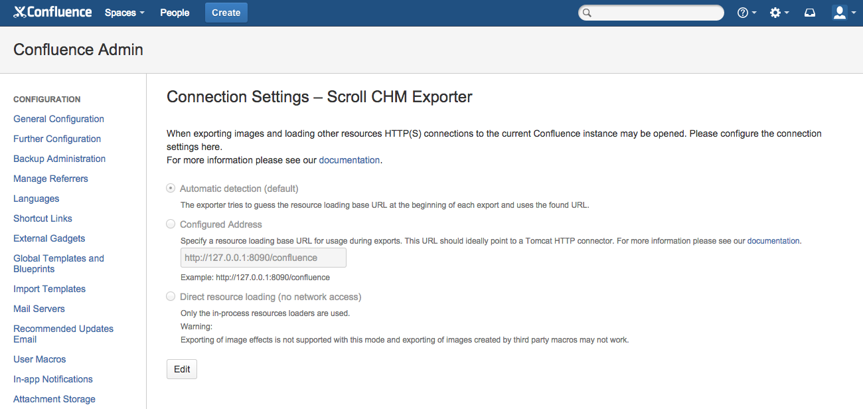Click the base URL text field

click(x=263, y=258)
